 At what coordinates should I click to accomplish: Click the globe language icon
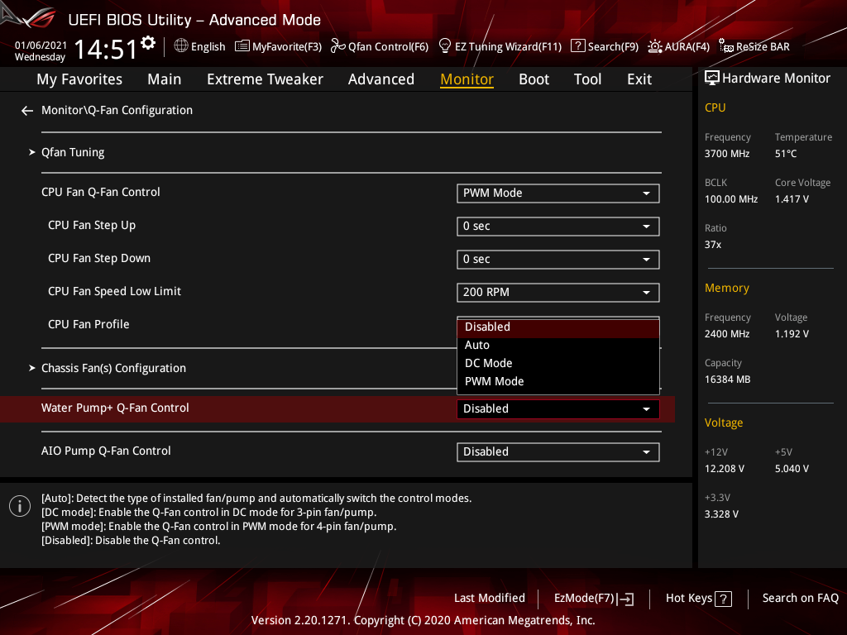click(x=181, y=46)
